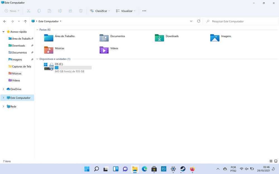Go up one folder level arrow
The image size is (279, 174).
pyautogui.click(x=25, y=21)
